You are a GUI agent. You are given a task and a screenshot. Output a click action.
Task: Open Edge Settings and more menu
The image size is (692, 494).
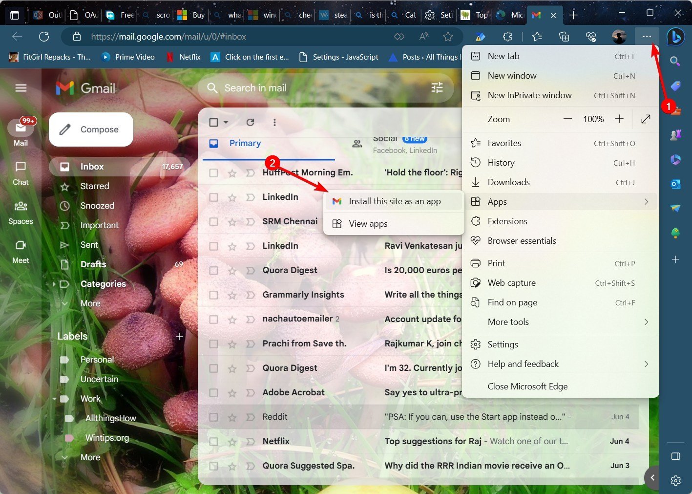[x=647, y=37]
